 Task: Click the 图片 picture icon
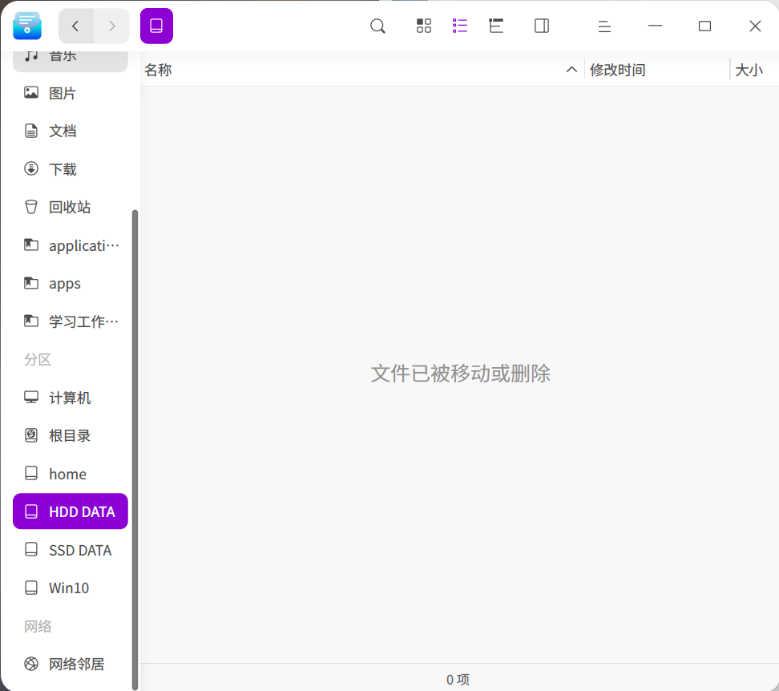(30, 92)
